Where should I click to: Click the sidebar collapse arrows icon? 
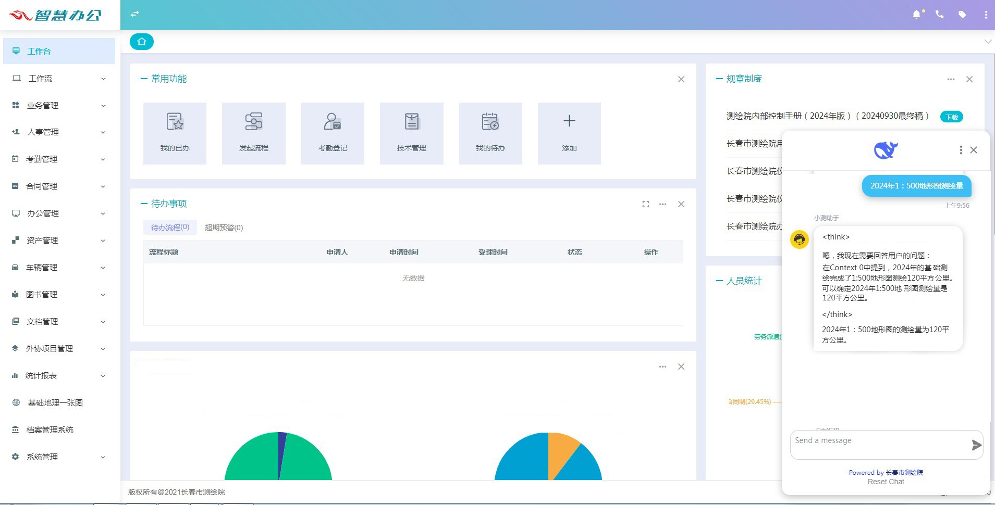click(x=134, y=14)
